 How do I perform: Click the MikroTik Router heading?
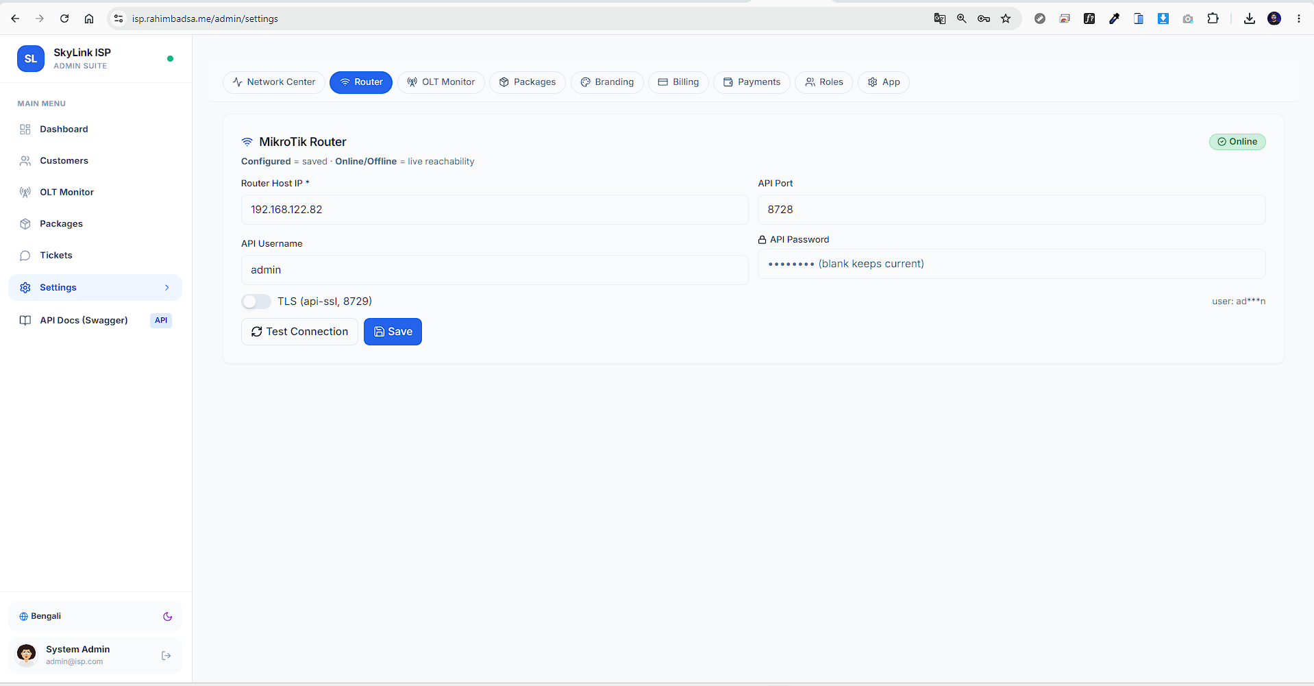click(303, 142)
